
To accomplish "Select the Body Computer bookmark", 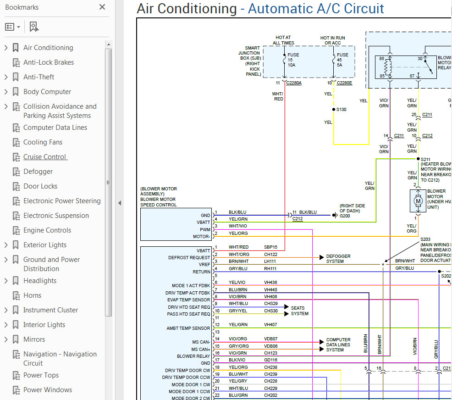I will [47, 92].
